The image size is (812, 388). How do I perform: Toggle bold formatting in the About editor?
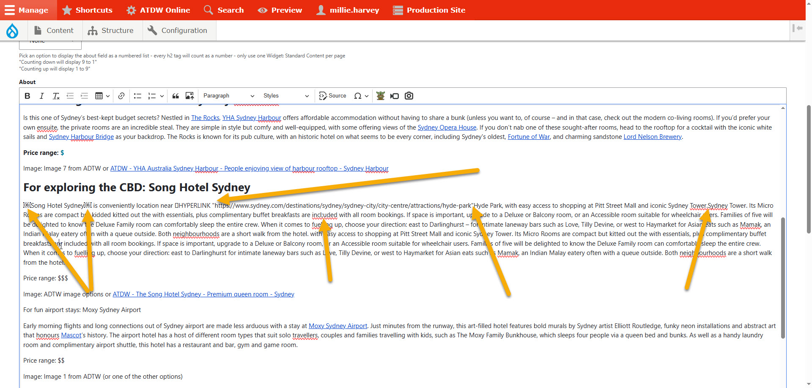(27, 96)
